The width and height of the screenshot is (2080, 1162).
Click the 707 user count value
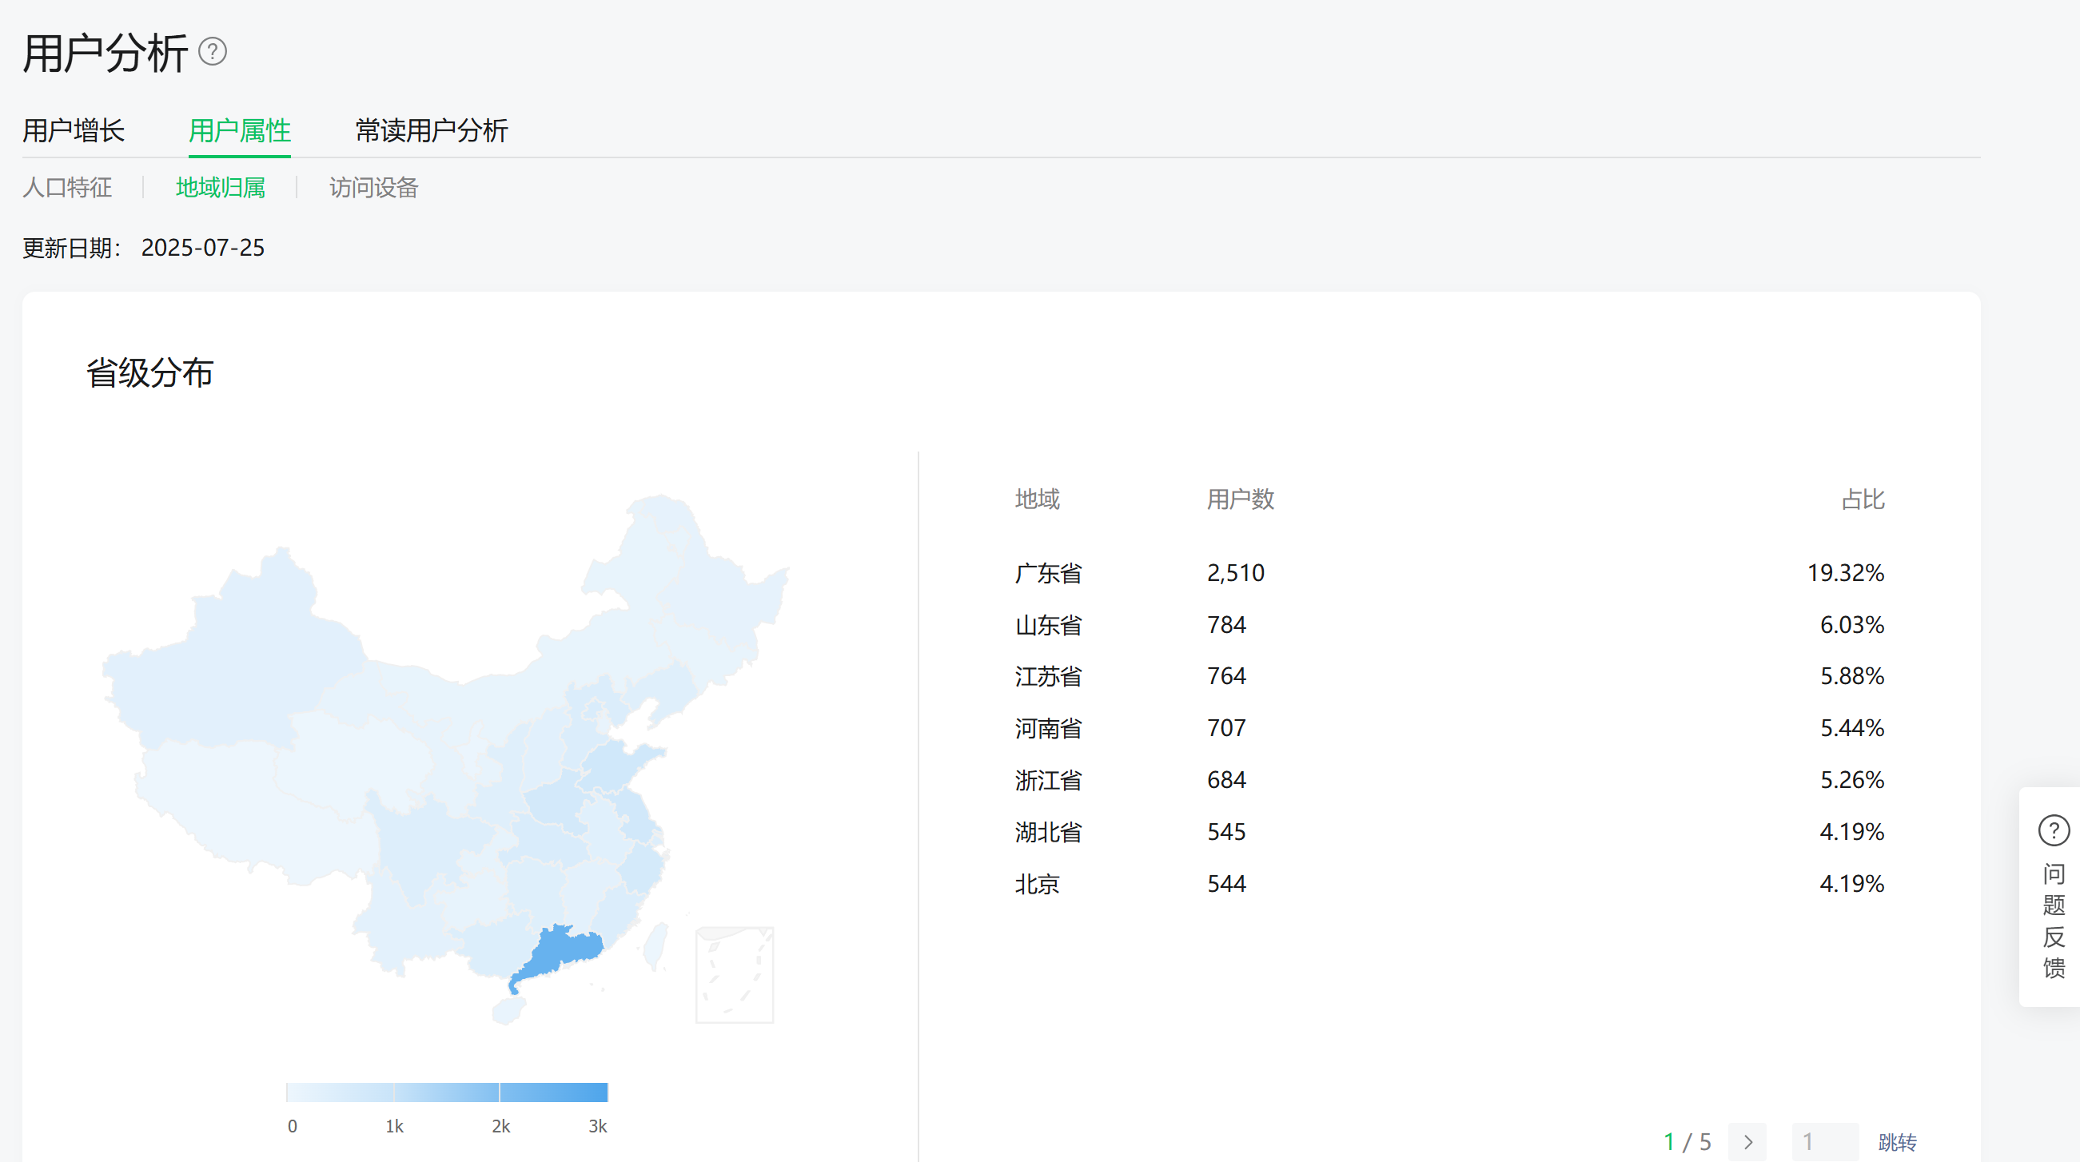[x=1226, y=728]
